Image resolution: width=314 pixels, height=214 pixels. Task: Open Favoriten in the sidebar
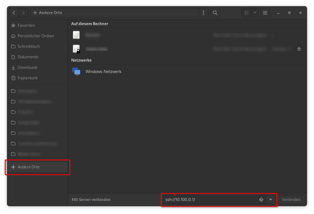(x=38, y=26)
